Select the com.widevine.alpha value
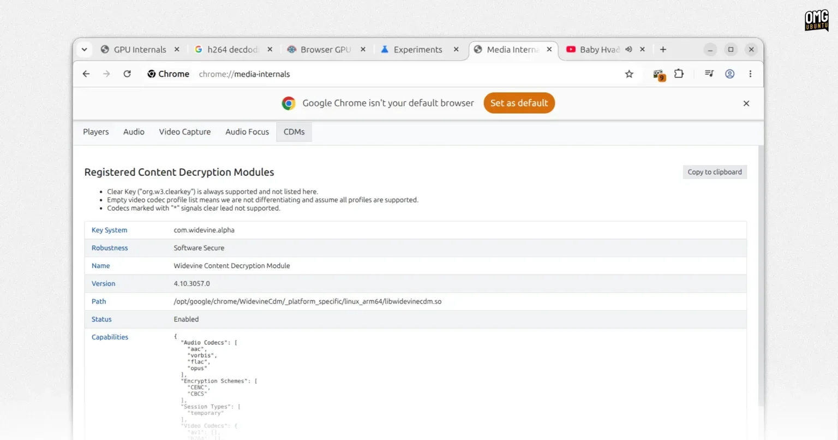 point(204,230)
